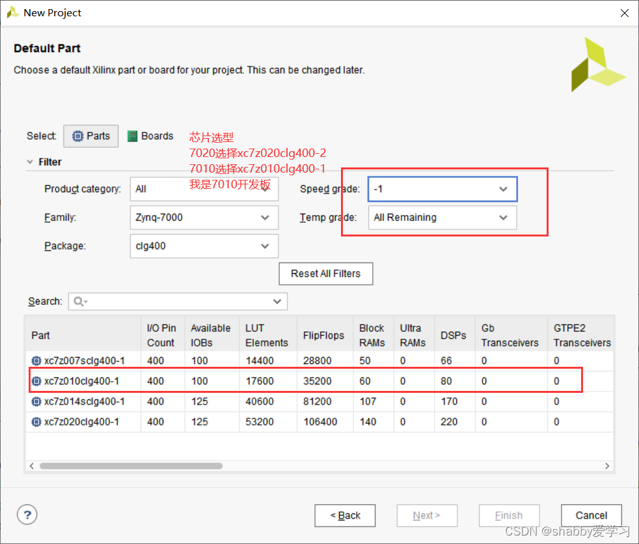The image size is (639, 544).
Task: Sort by Block RAMs column header
Action: click(x=374, y=336)
